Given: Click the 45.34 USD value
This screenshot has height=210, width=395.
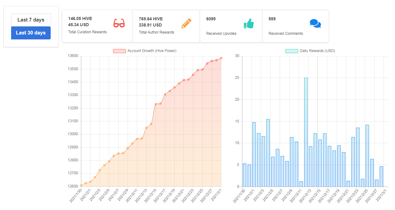Looking at the screenshot, I should (x=78, y=25).
